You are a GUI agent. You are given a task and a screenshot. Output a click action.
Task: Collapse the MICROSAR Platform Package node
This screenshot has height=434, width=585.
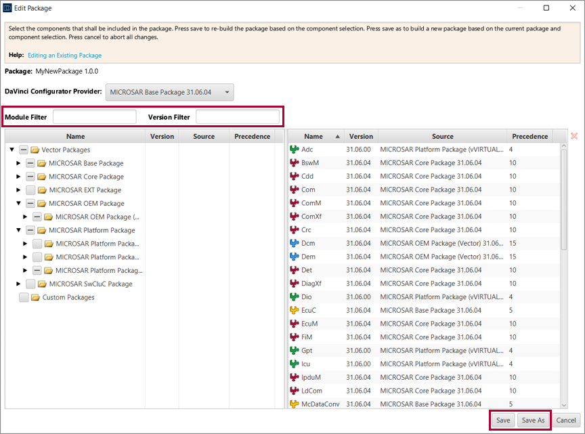tap(18, 230)
